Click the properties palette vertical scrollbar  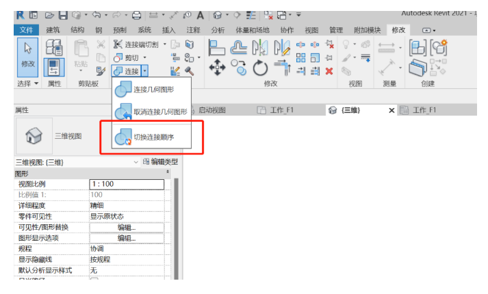[176, 228]
